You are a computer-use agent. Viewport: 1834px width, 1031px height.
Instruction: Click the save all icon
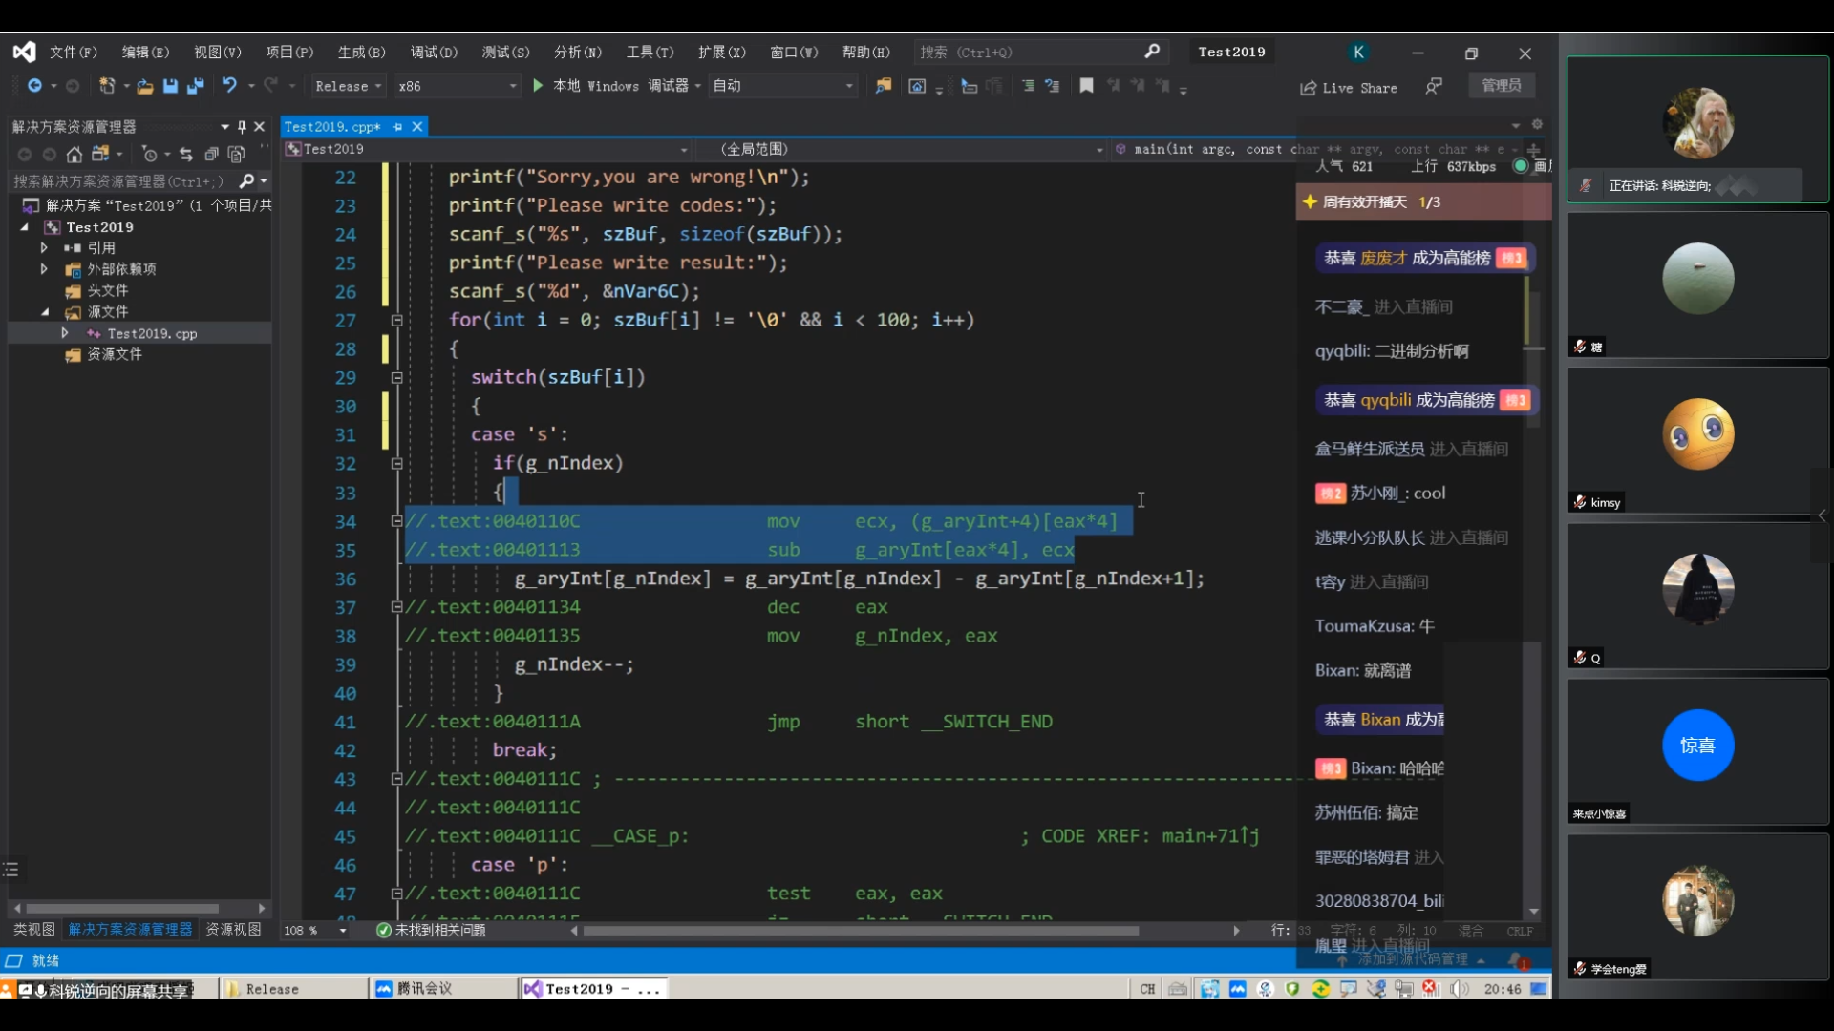(x=196, y=86)
